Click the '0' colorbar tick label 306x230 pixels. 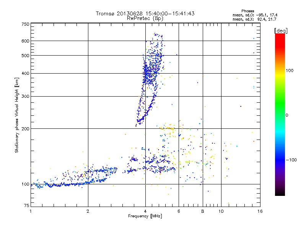(287, 115)
